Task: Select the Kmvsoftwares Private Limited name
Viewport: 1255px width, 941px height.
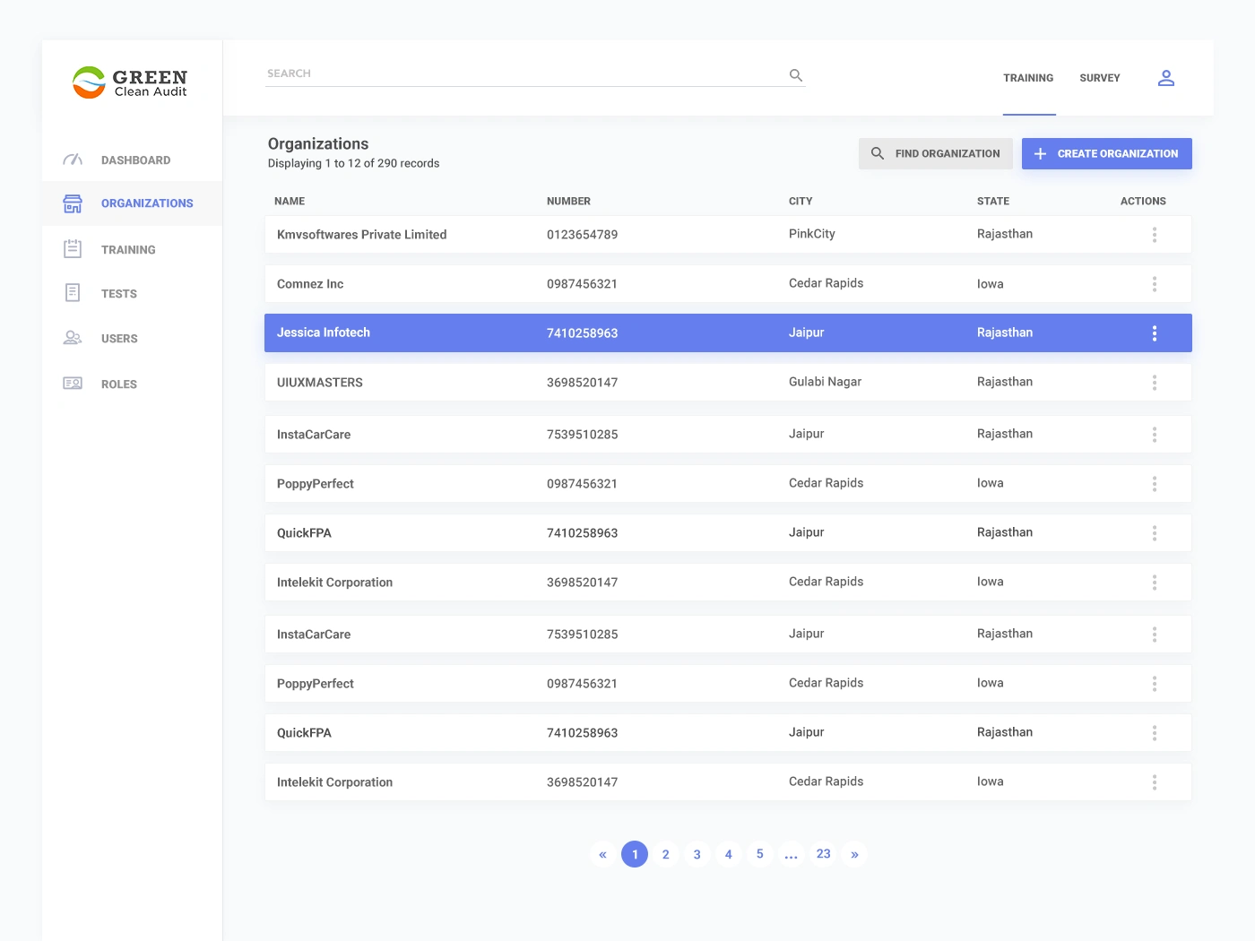Action: coord(361,235)
